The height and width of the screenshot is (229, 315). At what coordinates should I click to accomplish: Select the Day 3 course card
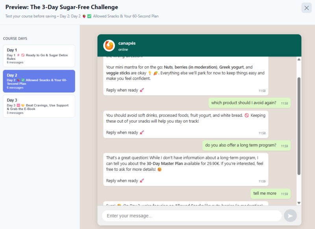[39, 106]
